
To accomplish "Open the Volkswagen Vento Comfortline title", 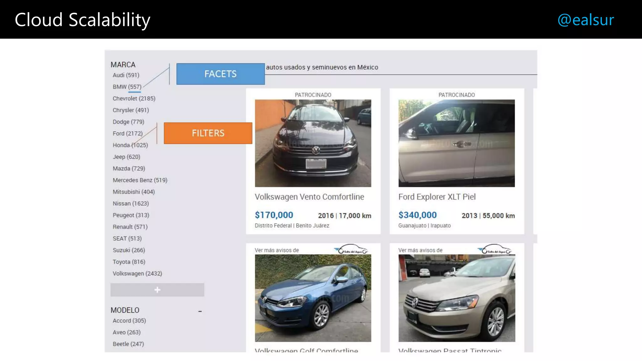I will pos(309,197).
